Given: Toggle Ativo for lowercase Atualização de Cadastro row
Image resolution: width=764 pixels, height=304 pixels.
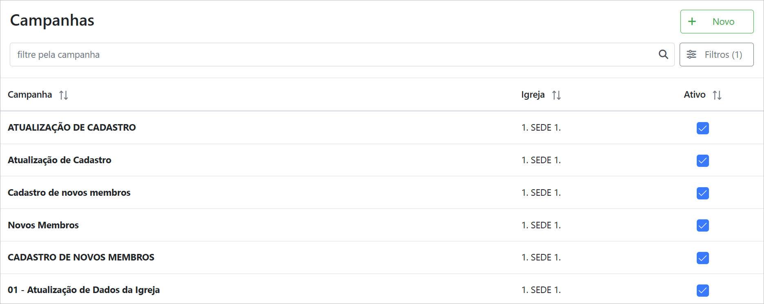Looking at the screenshot, I should point(702,161).
